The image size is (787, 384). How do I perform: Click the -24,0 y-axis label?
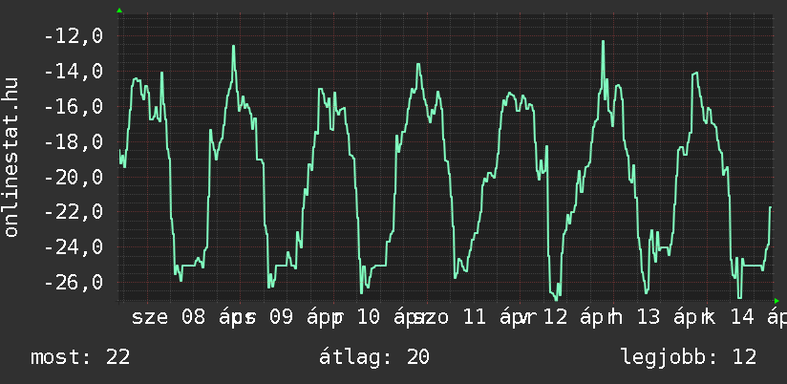tap(73, 247)
